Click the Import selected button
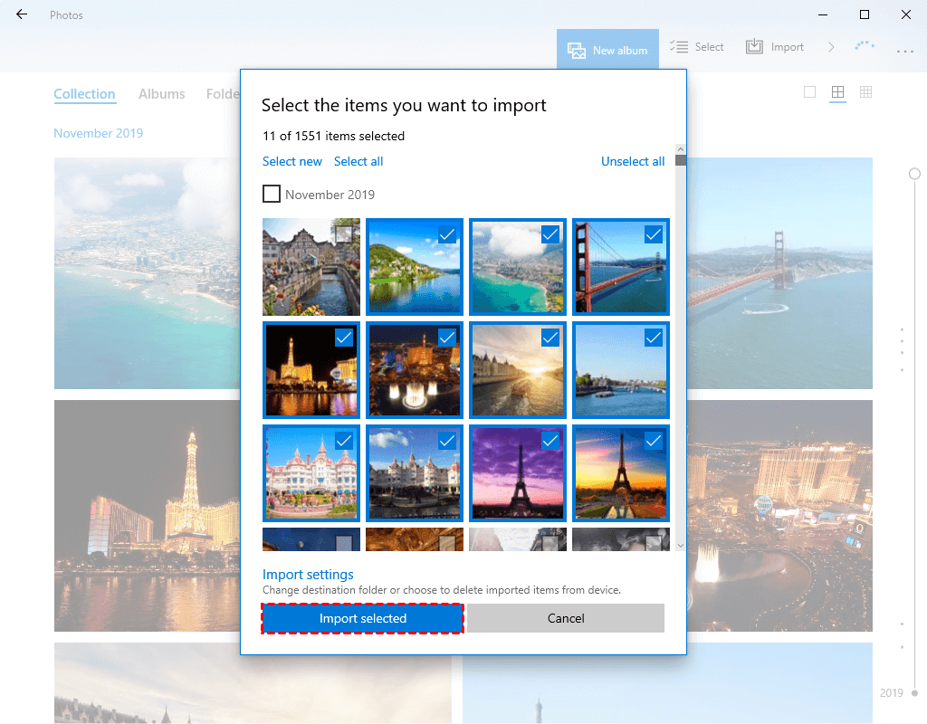The image size is (927, 724). (362, 618)
